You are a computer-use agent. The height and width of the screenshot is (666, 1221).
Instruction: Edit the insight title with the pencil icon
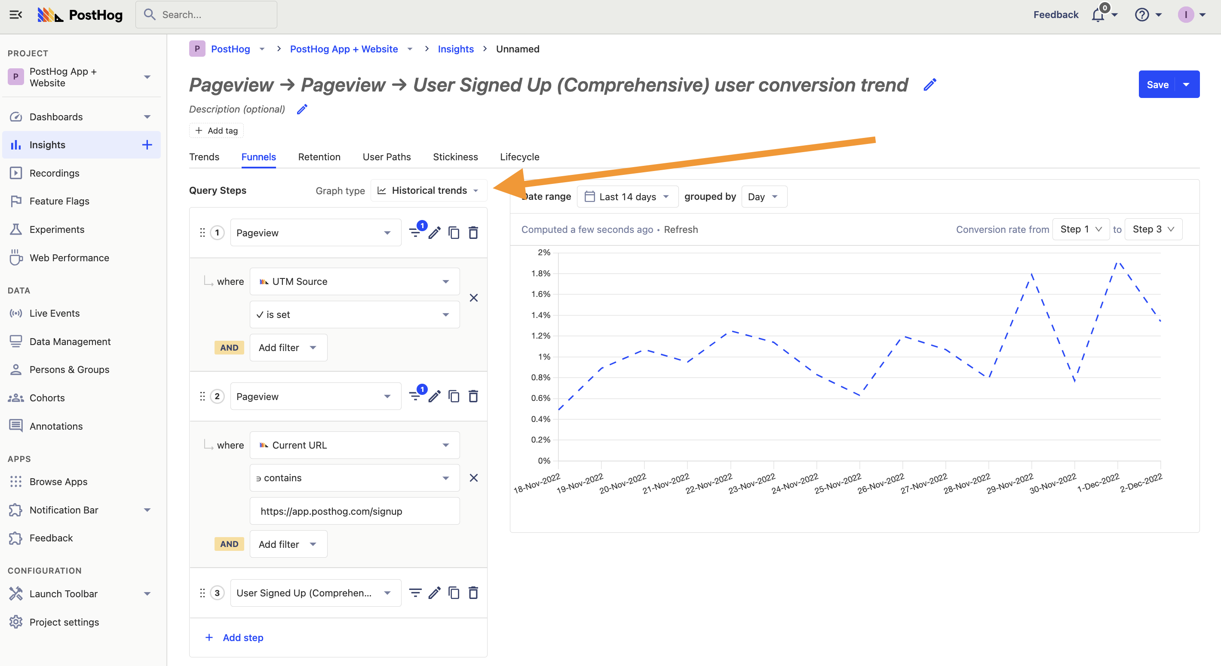coord(930,84)
